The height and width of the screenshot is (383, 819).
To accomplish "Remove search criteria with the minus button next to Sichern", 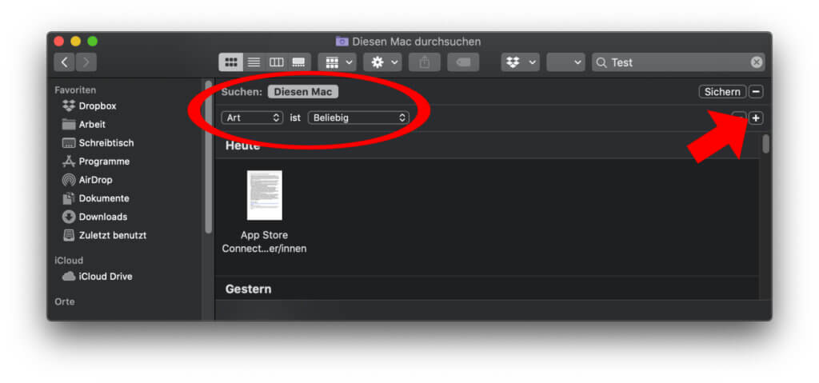I will (x=756, y=92).
